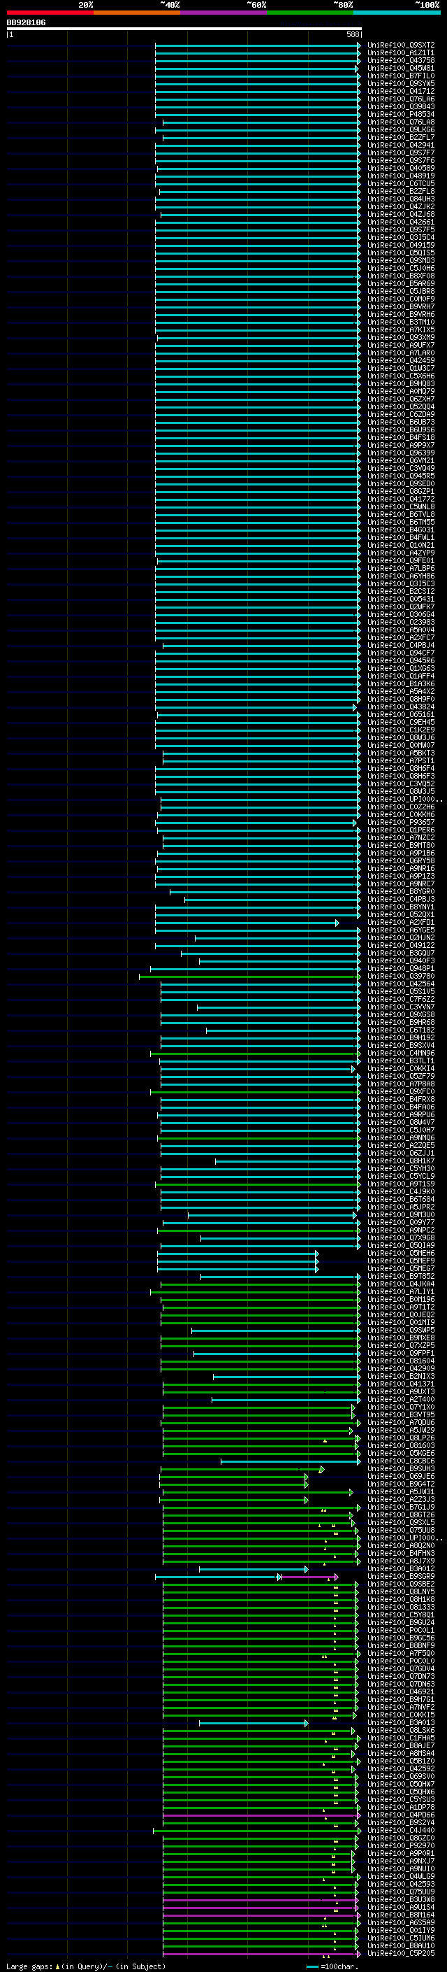The height and width of the screenshot is (1972, 447).
Task: Select the label UniRef100_Q9M3U0
Action: (x=401, y=1215)
